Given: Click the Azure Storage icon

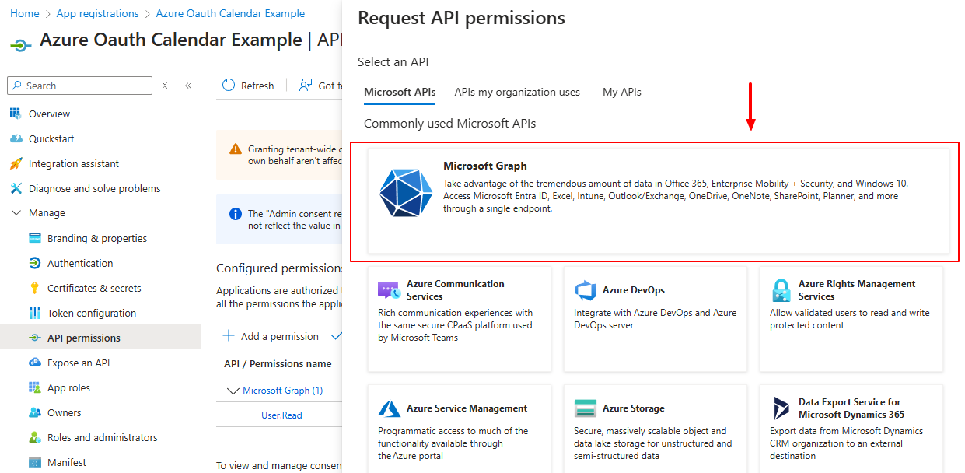Looking at the screenshot, I should [586, 408].
